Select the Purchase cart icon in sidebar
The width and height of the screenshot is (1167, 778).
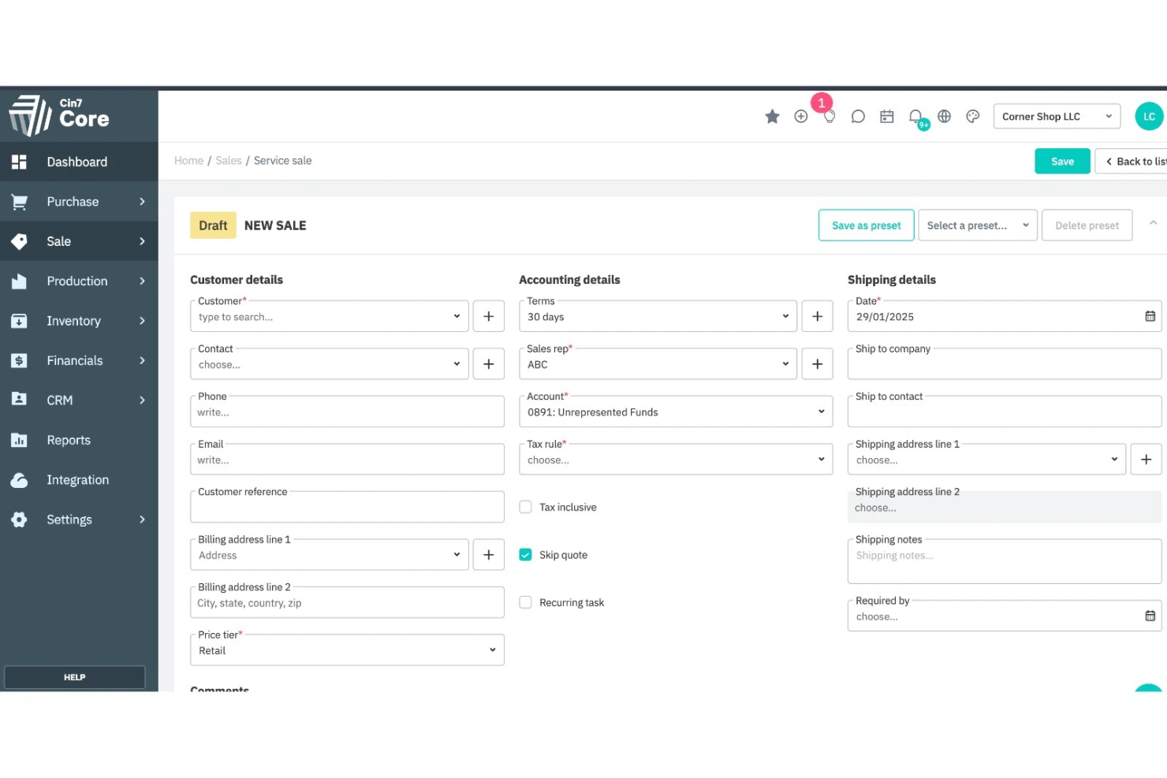(19, 201)
